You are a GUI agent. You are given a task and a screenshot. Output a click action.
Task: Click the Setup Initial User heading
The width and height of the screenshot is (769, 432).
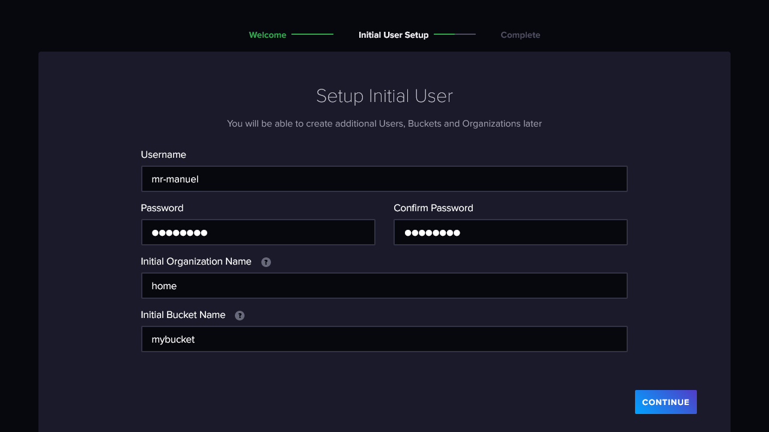pyautogui.click(x=384, y=96)
